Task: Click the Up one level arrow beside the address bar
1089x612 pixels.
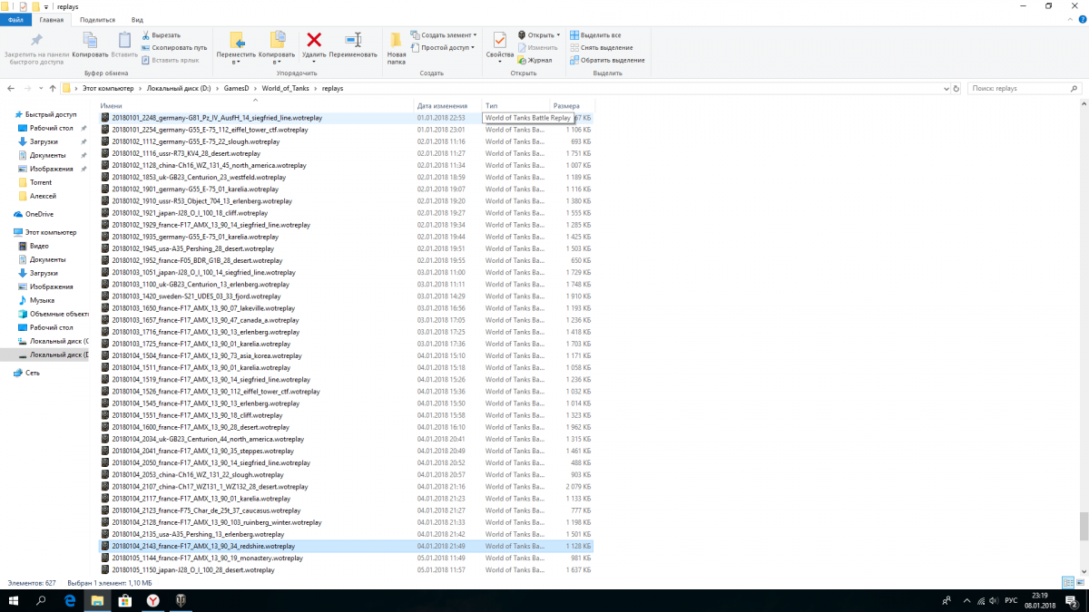Action: coord(51,89)
